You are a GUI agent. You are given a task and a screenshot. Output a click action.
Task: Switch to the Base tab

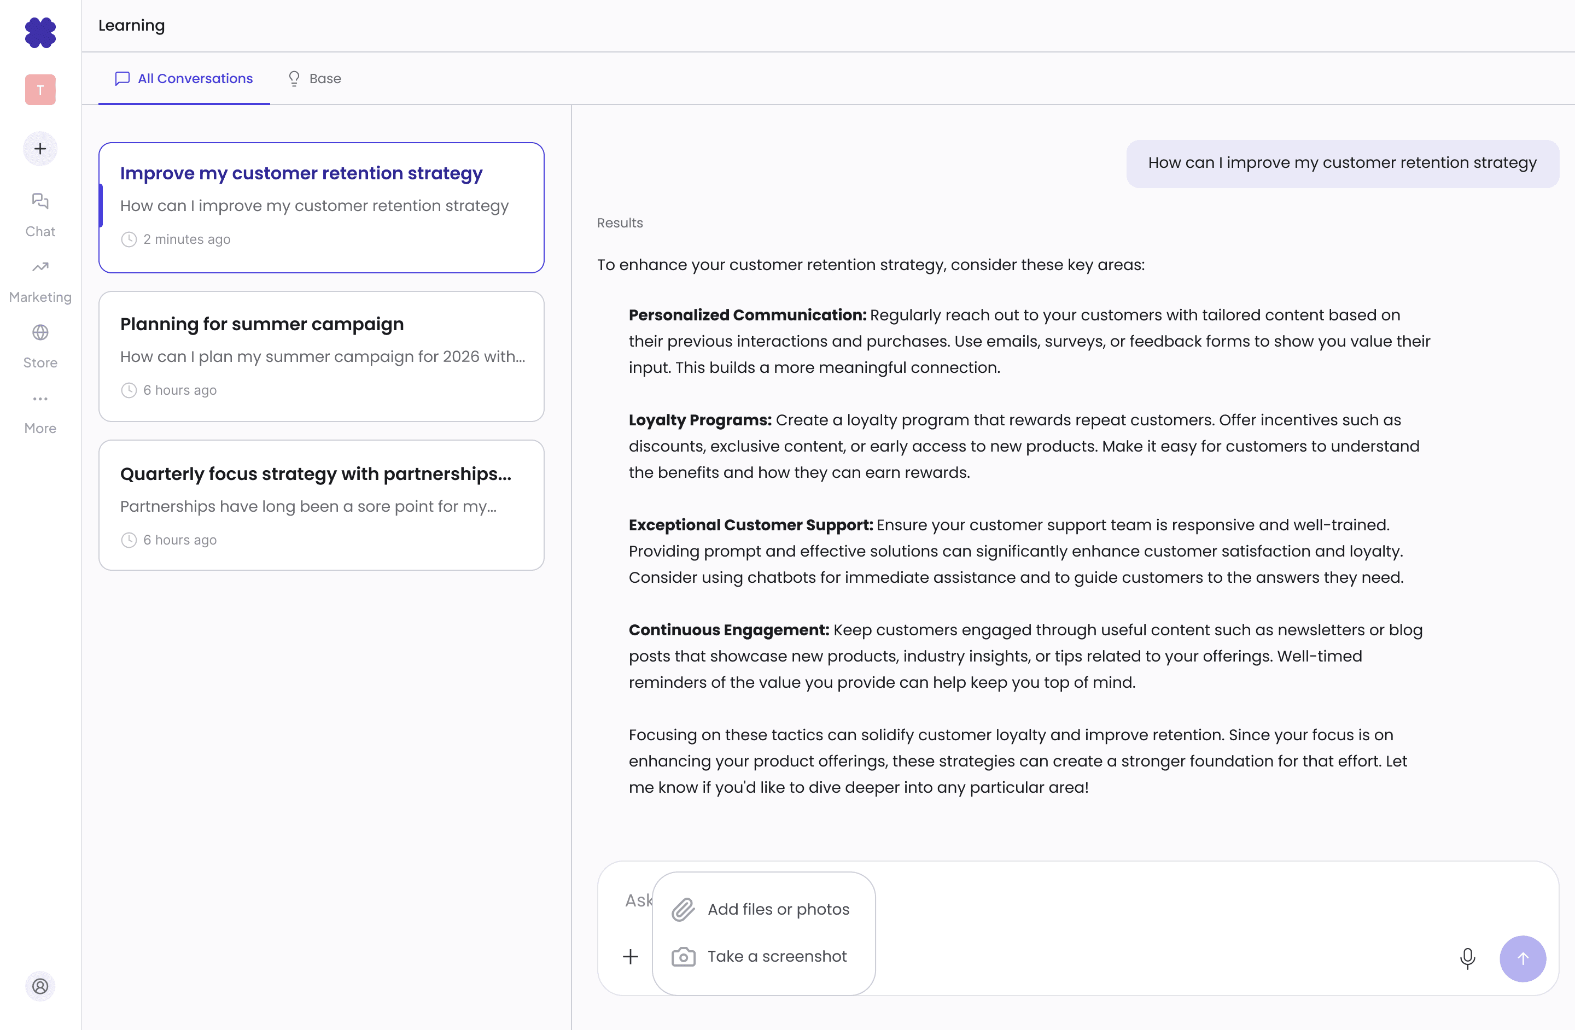(x=315, y=79)
